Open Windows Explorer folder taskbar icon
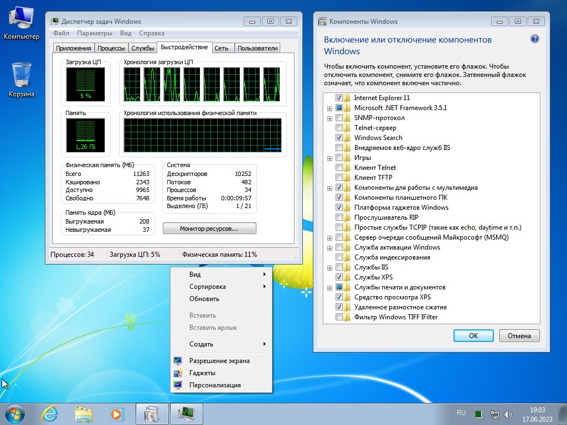The height and width of the screenshot is (425, 567). (x=84, y=414)
